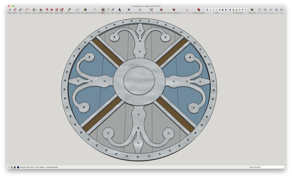Activate the Tape Measure tool
292x178 pixels.
tap(69, 10)
